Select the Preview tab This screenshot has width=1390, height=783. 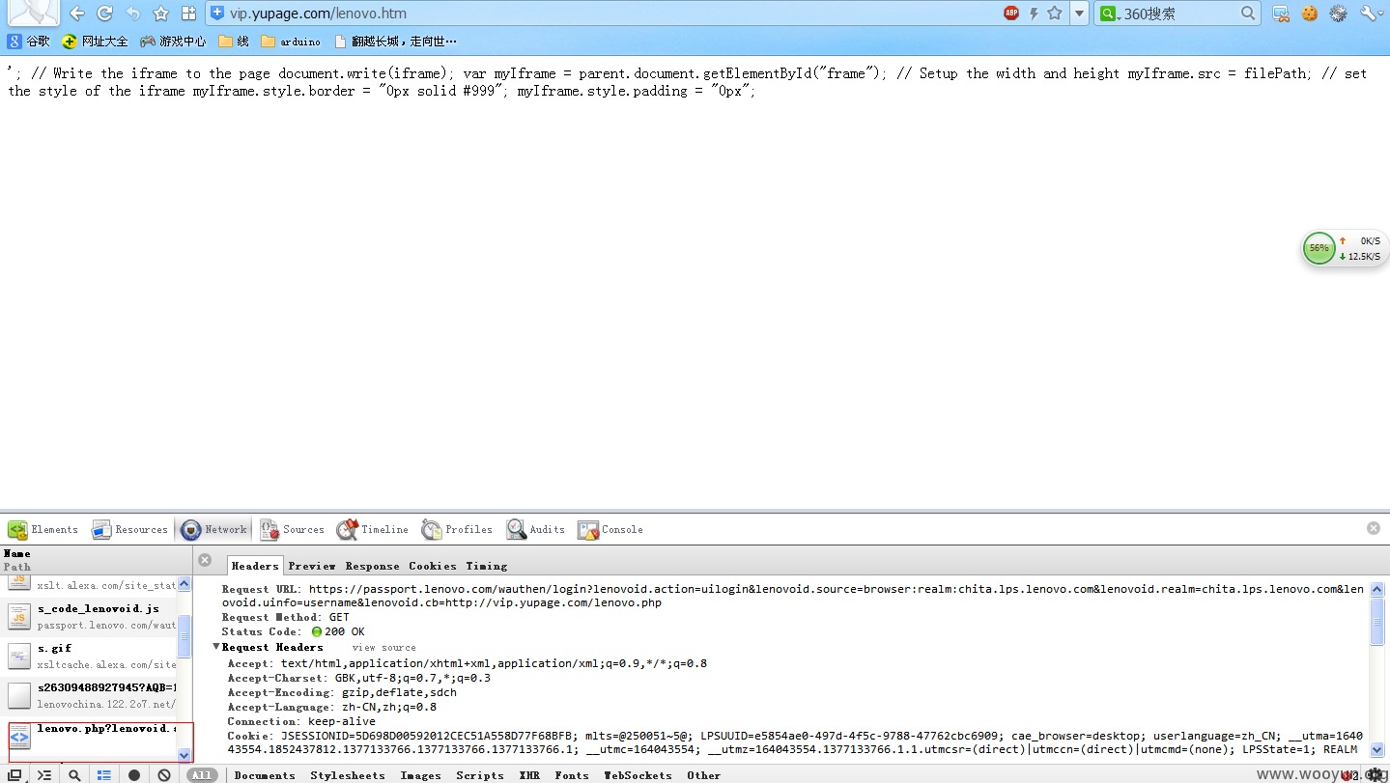coord(312,566)
